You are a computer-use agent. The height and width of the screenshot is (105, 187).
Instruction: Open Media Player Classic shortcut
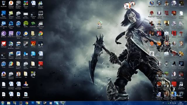point(41,25)
